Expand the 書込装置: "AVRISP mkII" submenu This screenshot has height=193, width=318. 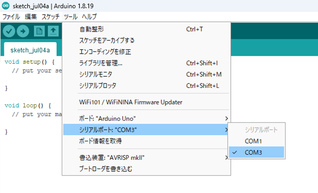coord(146,158)
